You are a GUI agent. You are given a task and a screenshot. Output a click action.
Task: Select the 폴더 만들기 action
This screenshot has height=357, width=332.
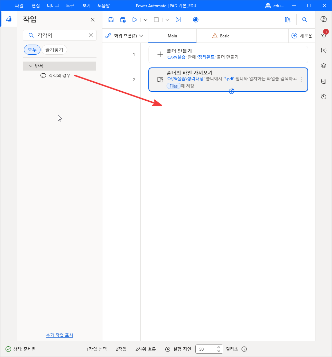[228, 54]
